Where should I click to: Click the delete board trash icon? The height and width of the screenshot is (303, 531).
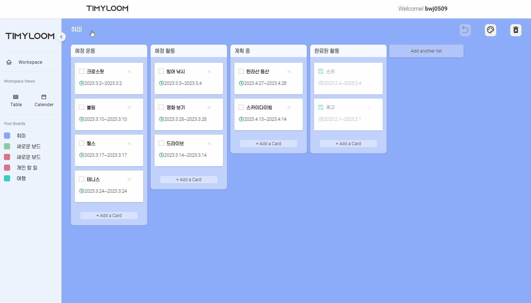pyautogui.click(x=516, y=30)
